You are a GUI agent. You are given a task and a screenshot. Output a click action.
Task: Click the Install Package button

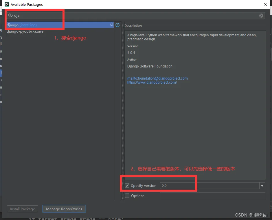point(22,209)
